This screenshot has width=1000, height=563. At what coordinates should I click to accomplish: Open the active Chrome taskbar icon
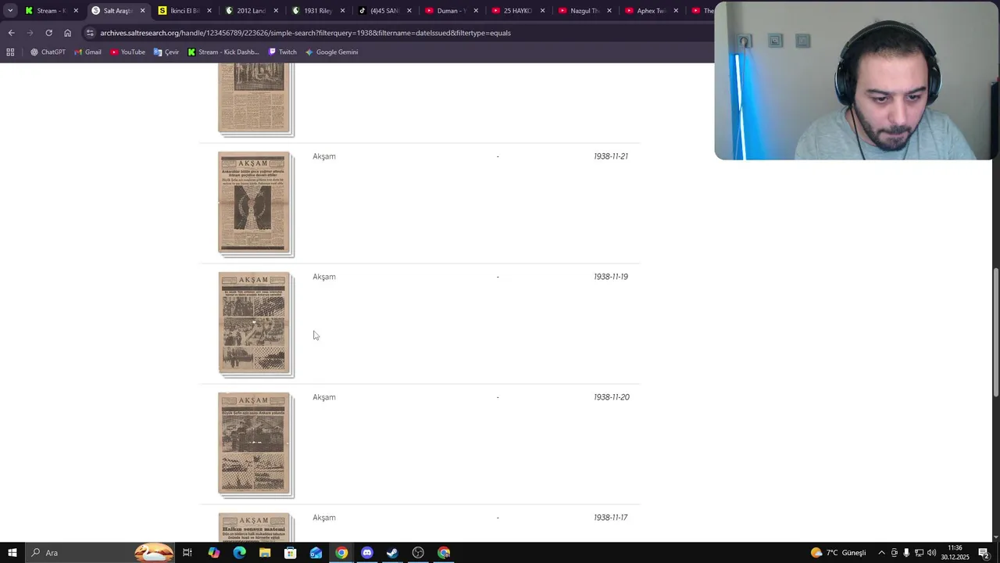coord(341,553)
